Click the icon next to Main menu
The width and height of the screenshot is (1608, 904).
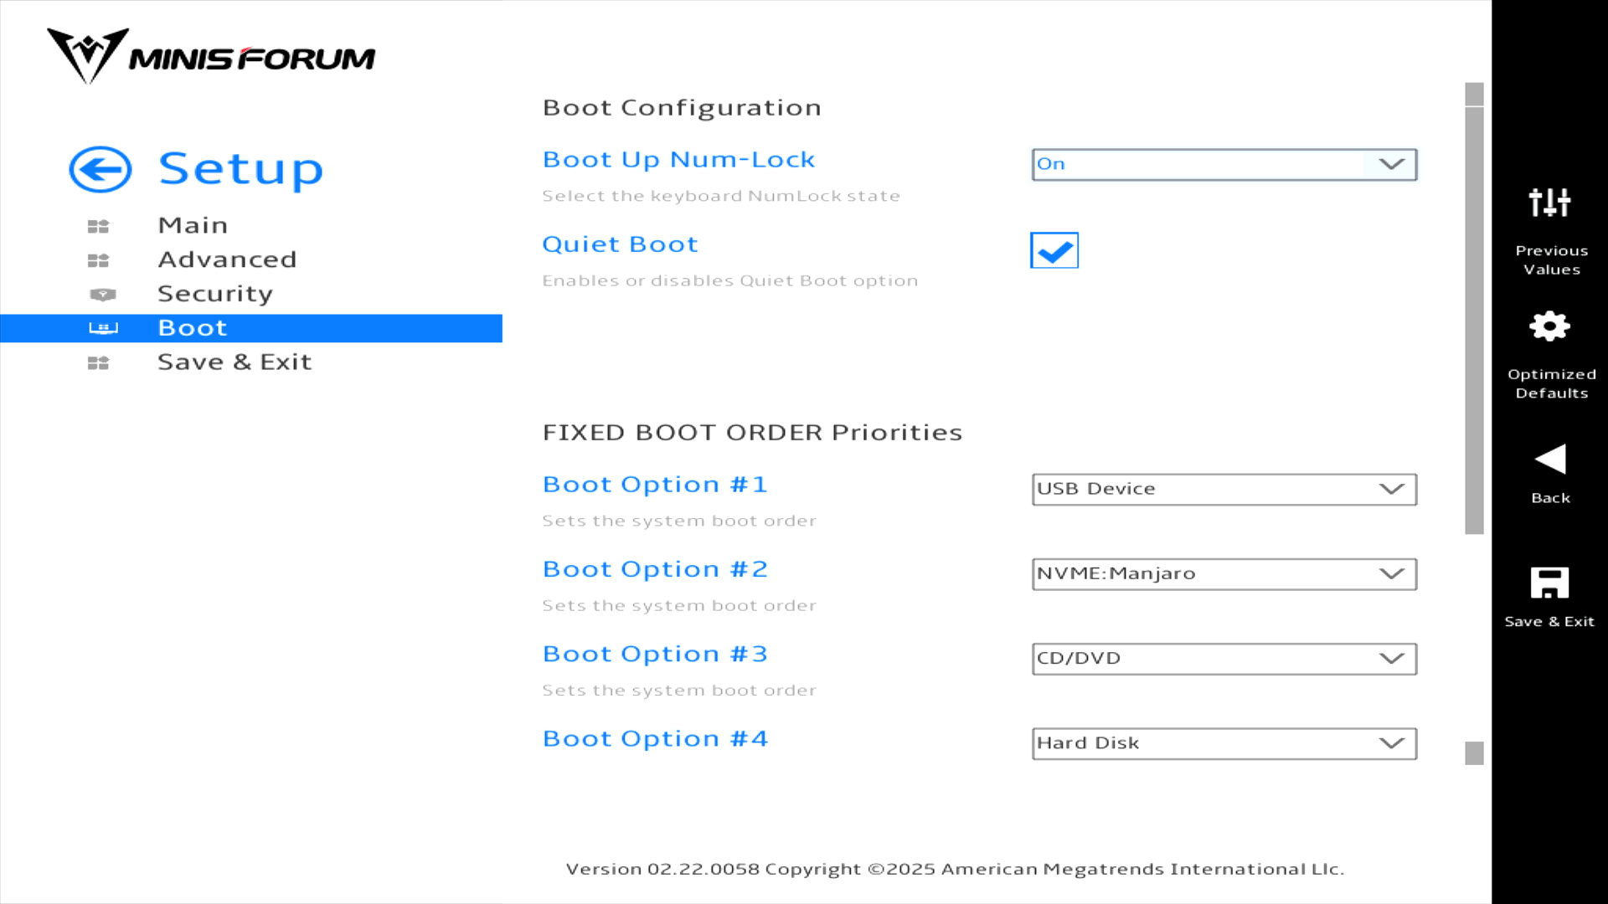click(98, 226)
